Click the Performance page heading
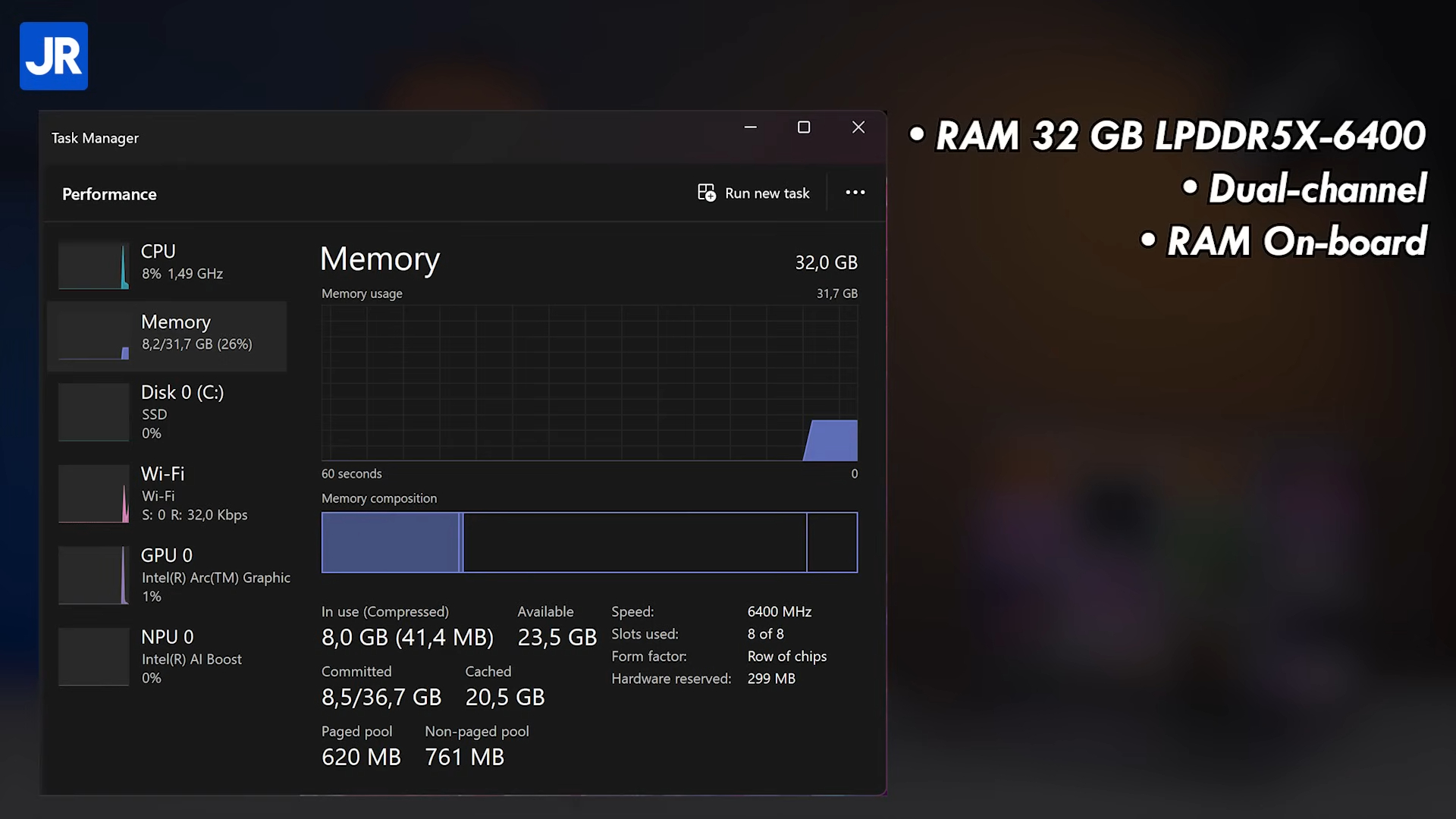Viewport: 1456px width, 819px height. pyautogui.click(x=109, y=194)
